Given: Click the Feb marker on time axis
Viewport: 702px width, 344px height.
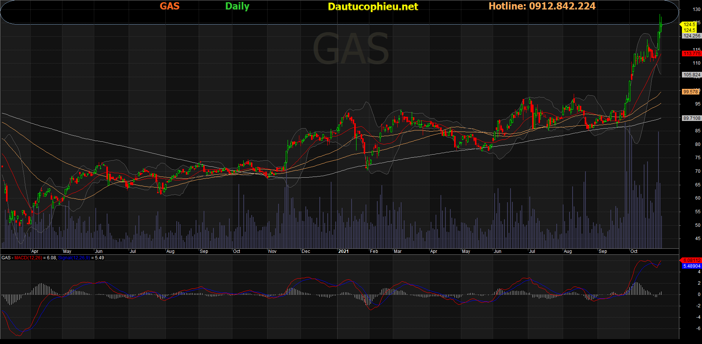Looking at the screenshot, I should [x=374, y=251].
